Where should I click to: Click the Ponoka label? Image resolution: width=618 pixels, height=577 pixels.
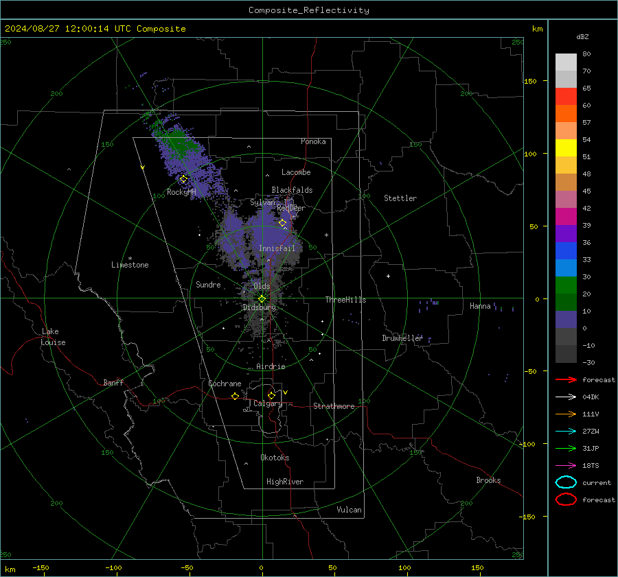(313, 141)
